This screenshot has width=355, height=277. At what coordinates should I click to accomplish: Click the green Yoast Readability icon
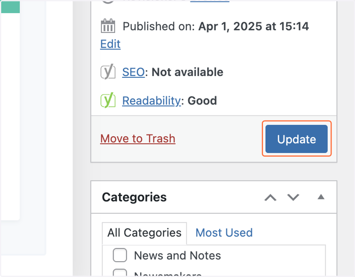click(x=108, y=101)
